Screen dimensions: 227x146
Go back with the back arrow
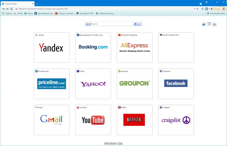point(3,9)
